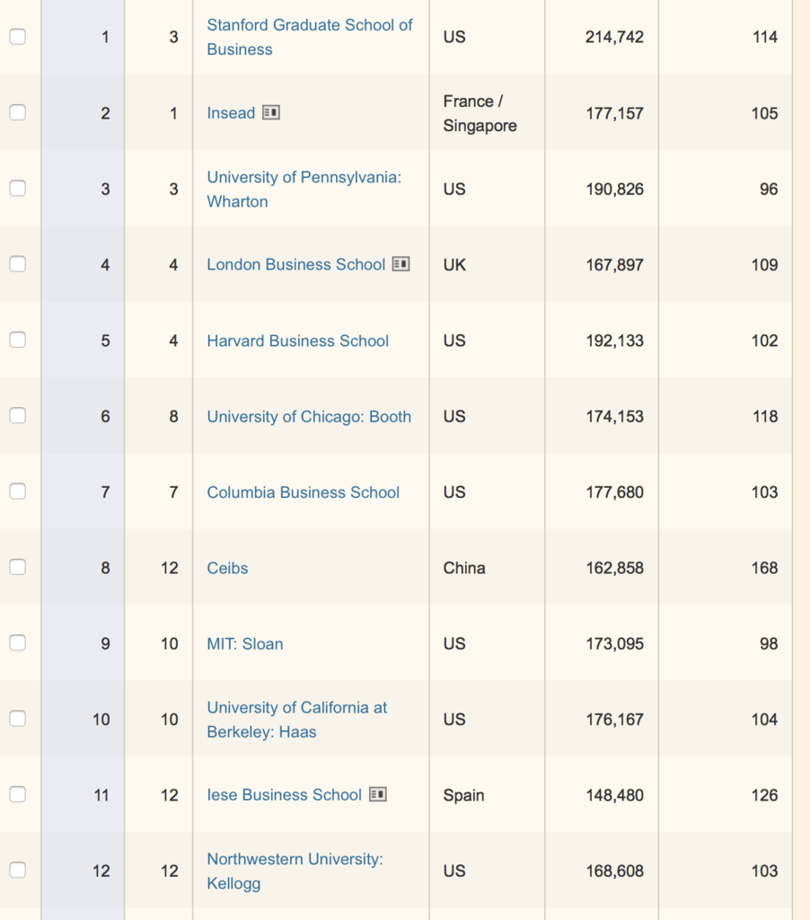
Task: Select the salary value 168,608
Action: tap(615, 871)
